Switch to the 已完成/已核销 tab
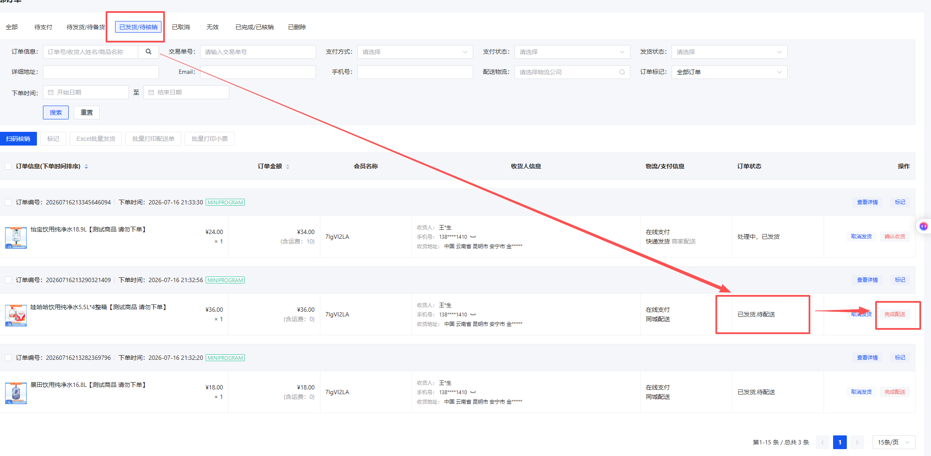Image resolution: width=931 pixels, height=456 pixels. pos(255,27)
